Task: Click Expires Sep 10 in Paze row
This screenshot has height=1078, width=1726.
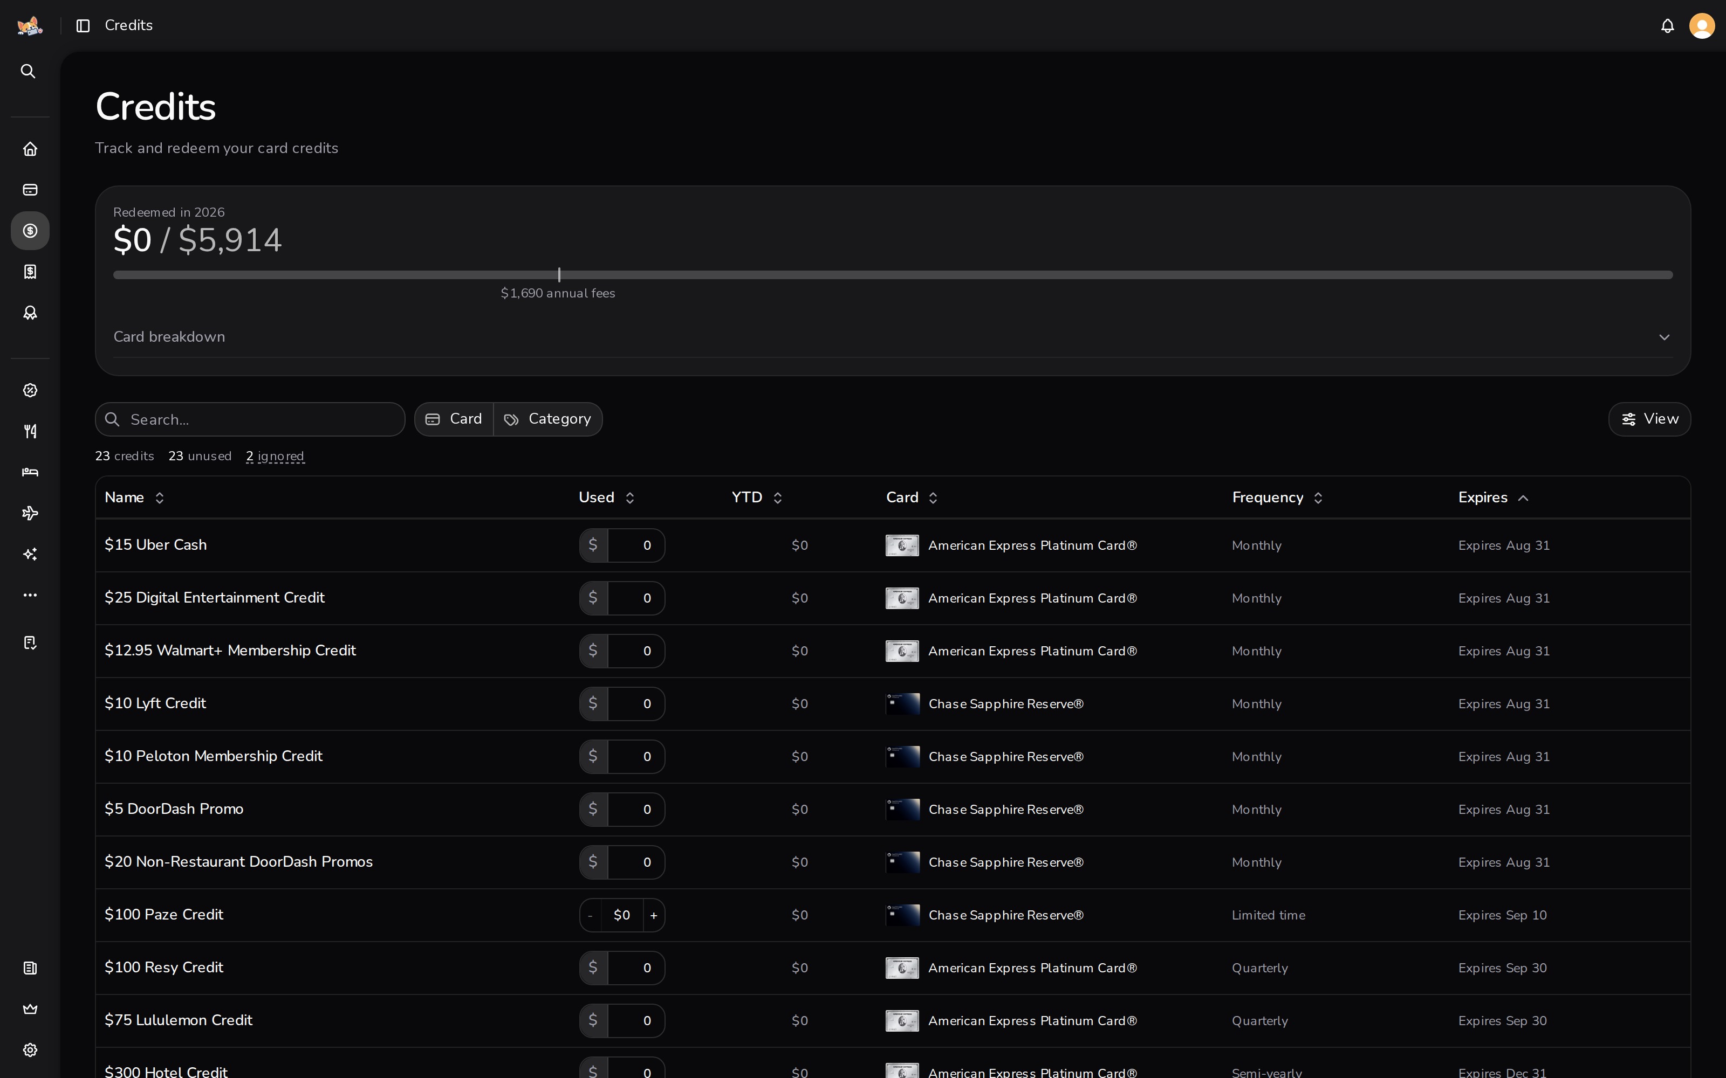Action: click(1502, 915)
